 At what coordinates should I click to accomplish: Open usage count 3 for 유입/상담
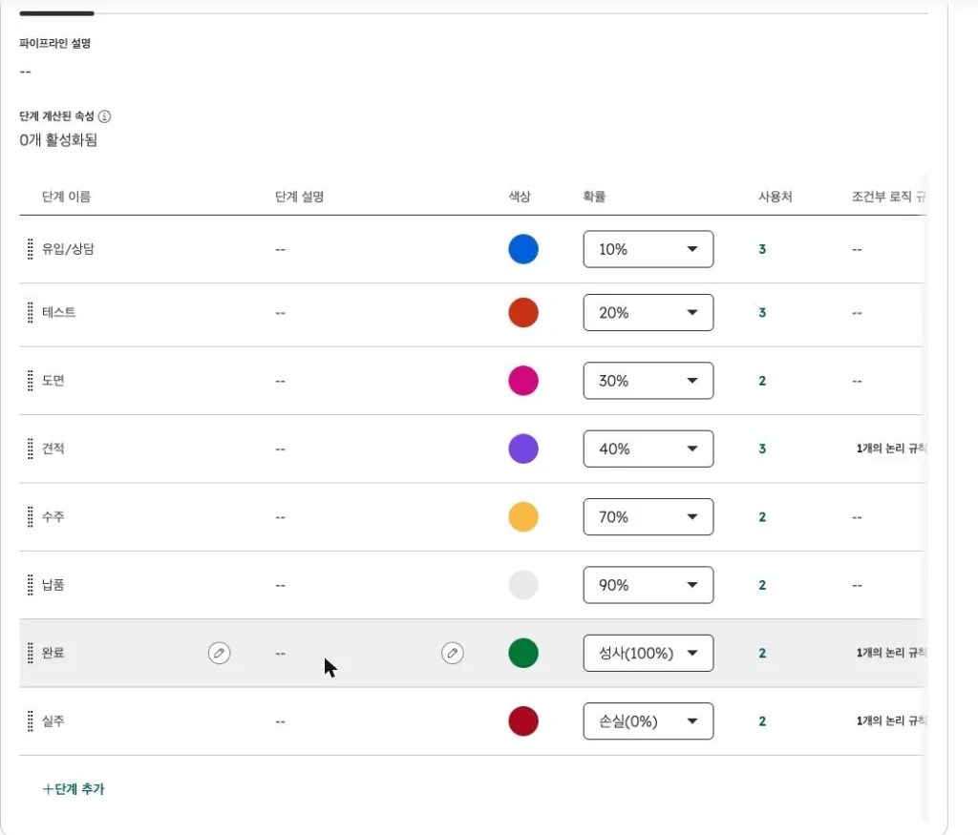(x=762, y=249)
